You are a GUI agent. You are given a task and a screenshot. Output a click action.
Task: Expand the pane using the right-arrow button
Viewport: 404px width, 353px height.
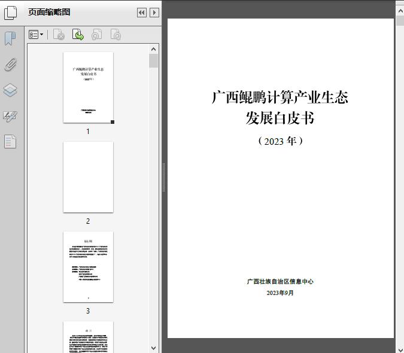[154, 13]
